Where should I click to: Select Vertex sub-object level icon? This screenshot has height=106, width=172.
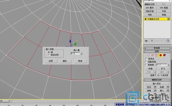[x=148, y=55]
